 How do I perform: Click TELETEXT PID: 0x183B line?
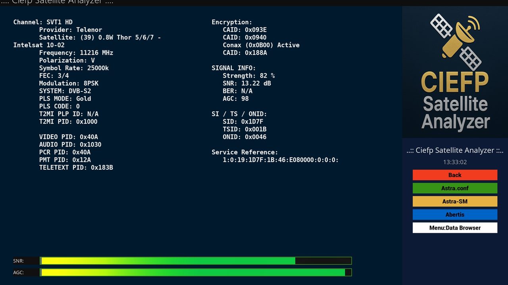click(76, 167)
